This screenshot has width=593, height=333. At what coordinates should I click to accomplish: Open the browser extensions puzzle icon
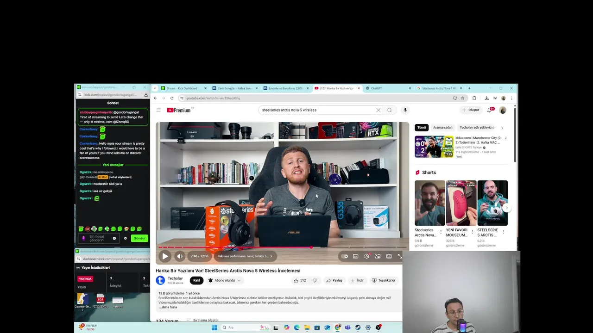click(x=474, y=98)
